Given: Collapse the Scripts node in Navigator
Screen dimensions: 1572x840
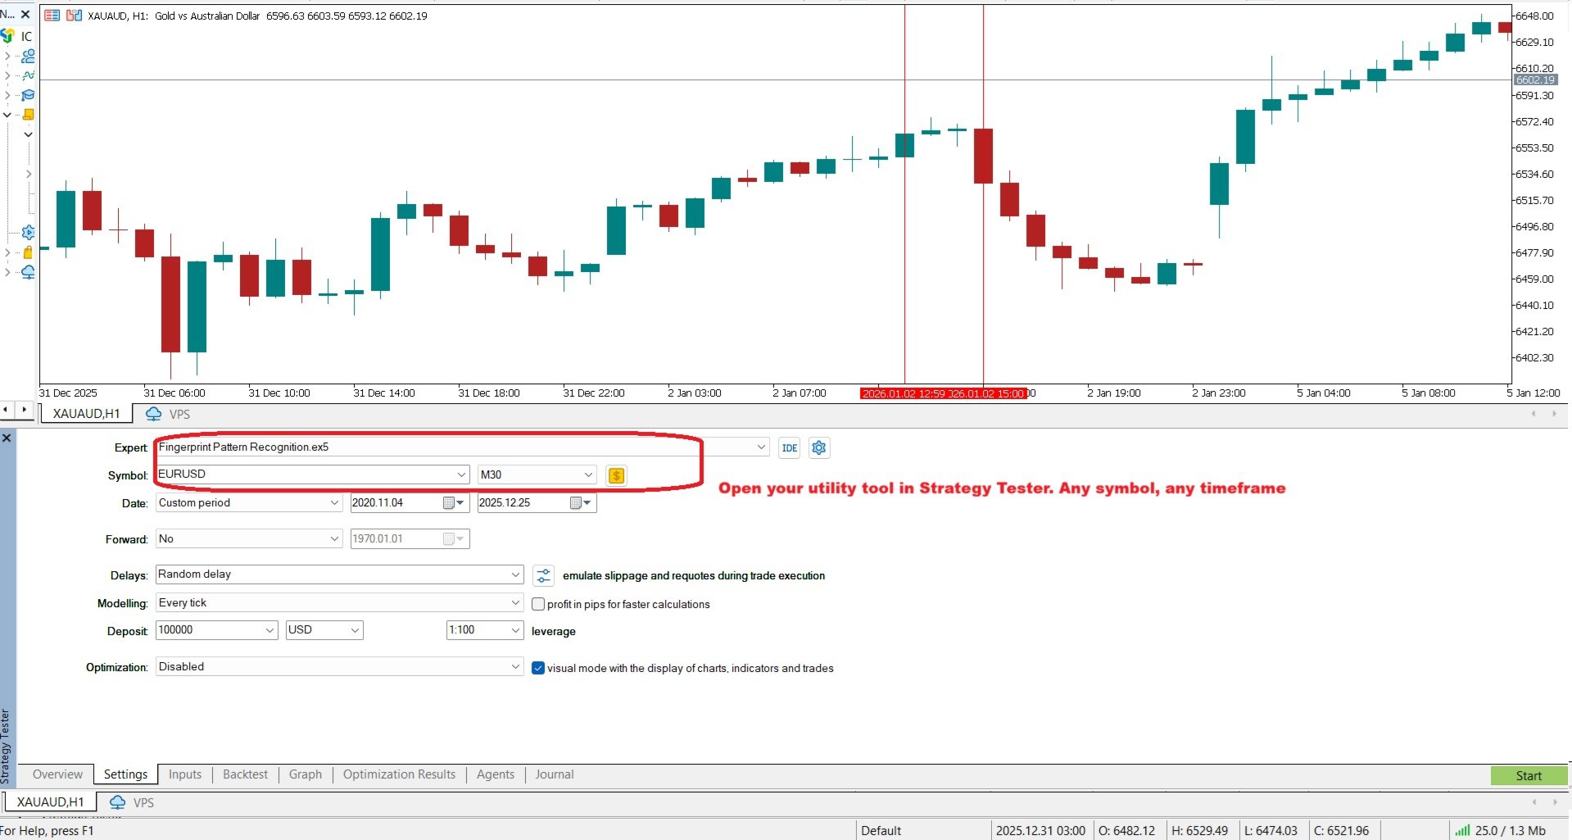Looking at the screenshot, I should [x=7, y=115].
